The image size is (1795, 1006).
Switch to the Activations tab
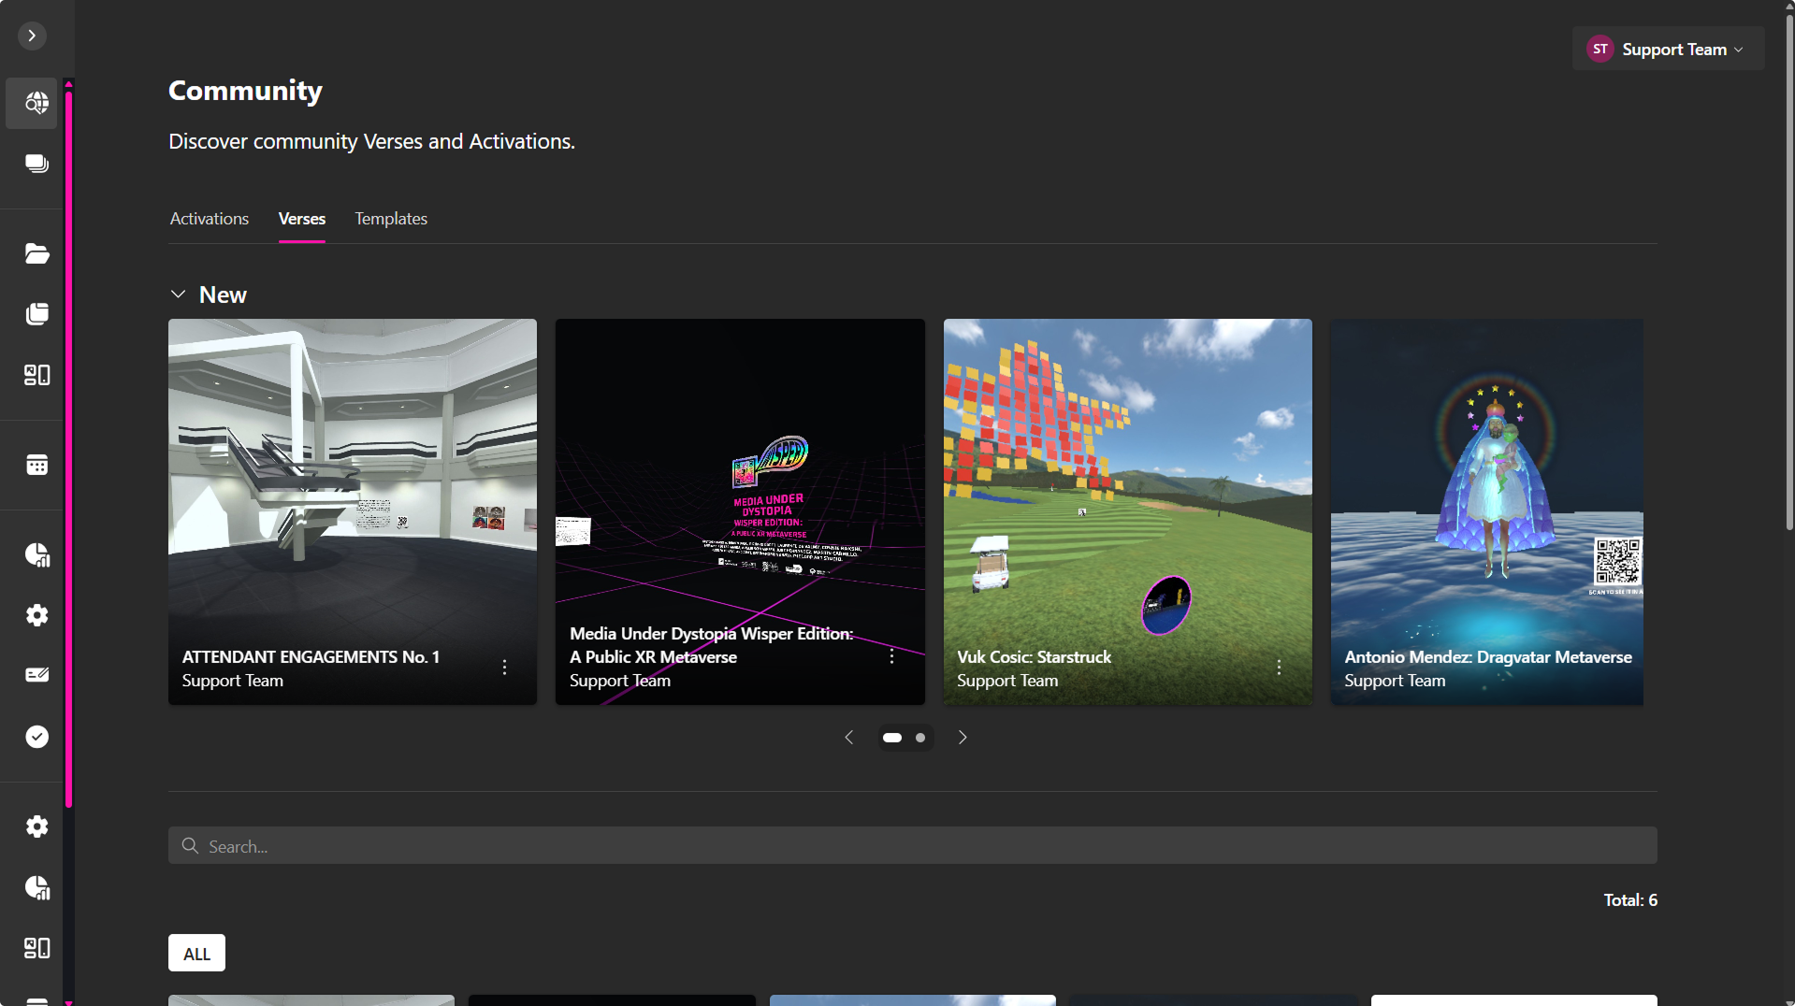[210, 219]
